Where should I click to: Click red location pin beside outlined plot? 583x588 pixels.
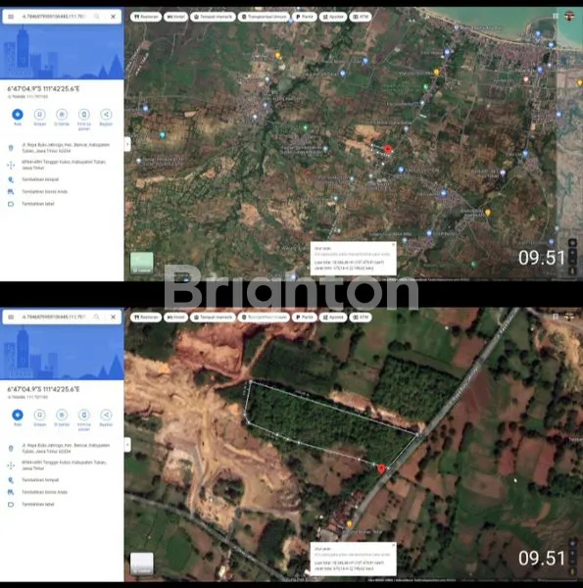pyautogui.click(x=381, y=468)
